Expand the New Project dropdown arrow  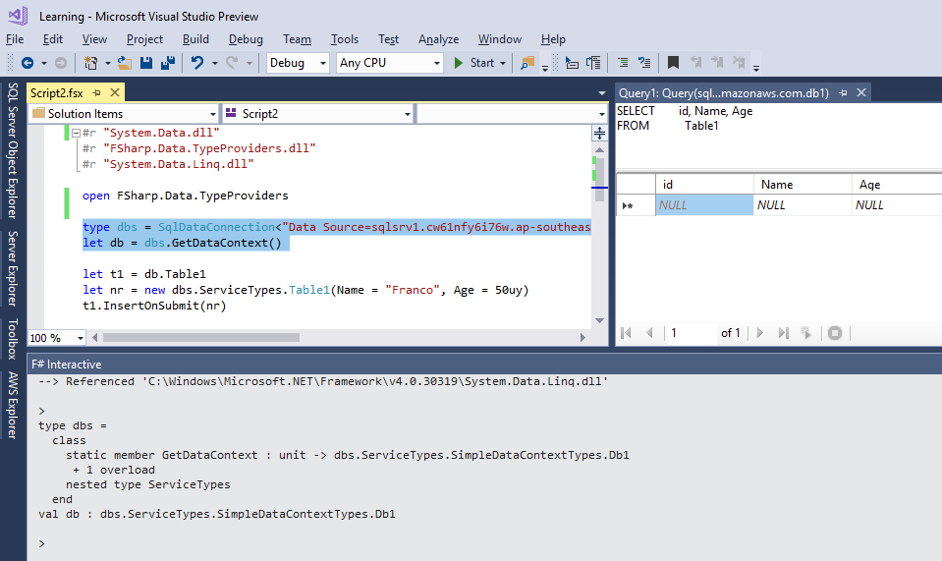(x=107, y=63)
